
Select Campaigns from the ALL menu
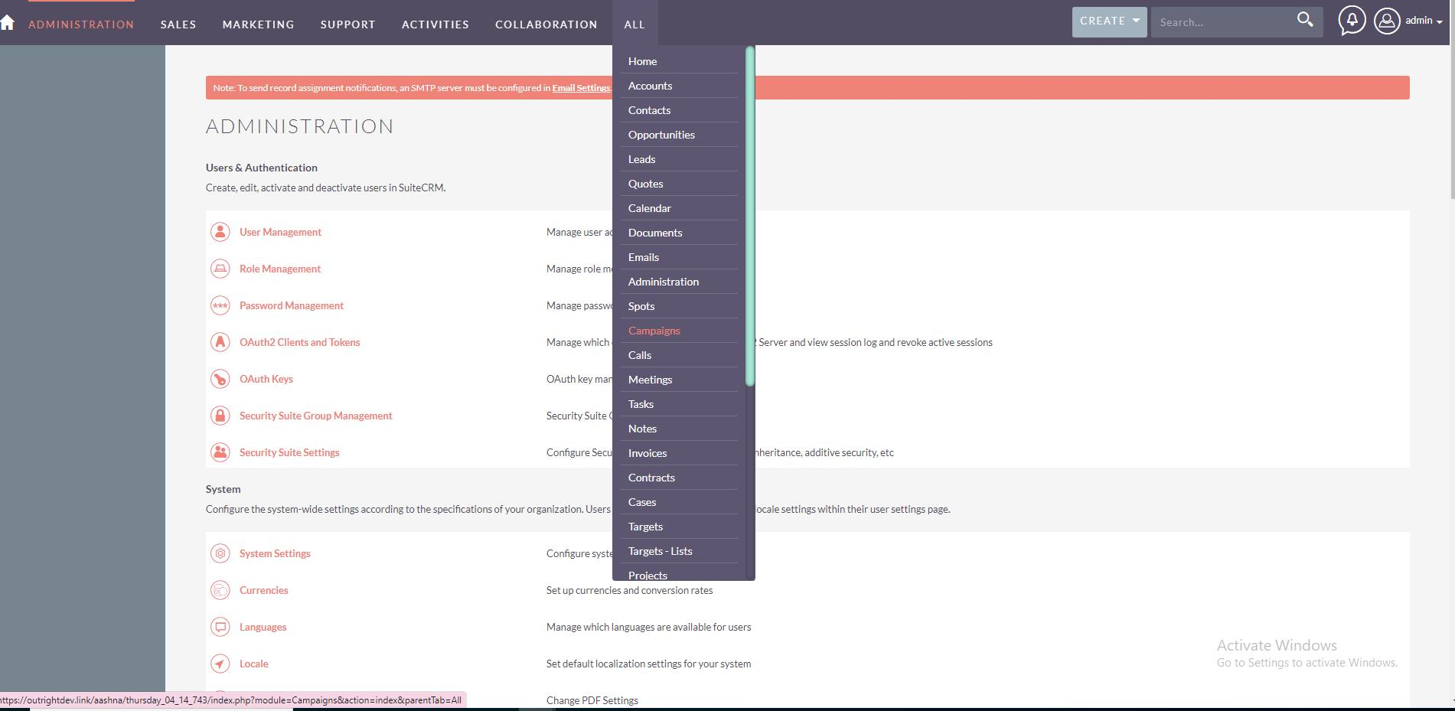654,331
